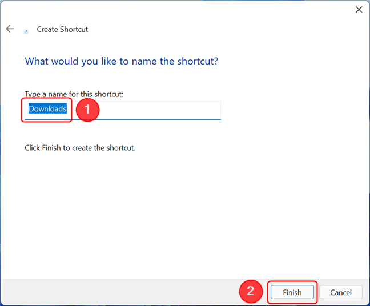Click the blank white area below the instruction text
The width and height of the screenshot is (370, 306).
pyautogui.click(x=184, y=212)
